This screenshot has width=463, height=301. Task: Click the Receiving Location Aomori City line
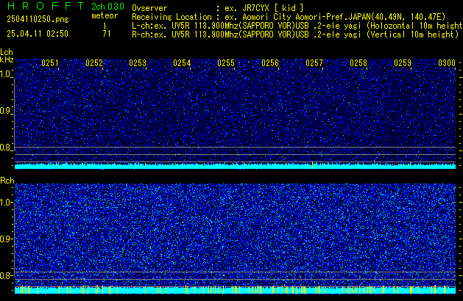click(289, 17)
